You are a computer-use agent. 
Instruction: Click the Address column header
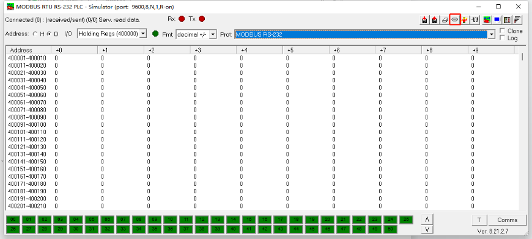(x=29, y=50)
